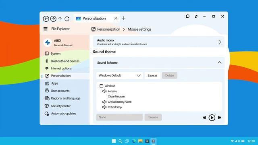Screen dimensions: 258x145
Task: Refresh the current page
Action: pos(67,19)
